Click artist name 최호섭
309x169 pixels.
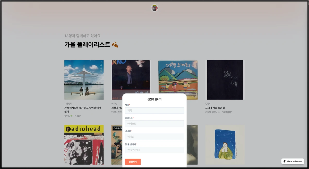click(114, 104)
